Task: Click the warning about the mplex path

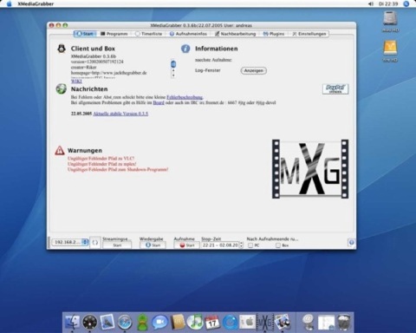Action: [101, 164]
